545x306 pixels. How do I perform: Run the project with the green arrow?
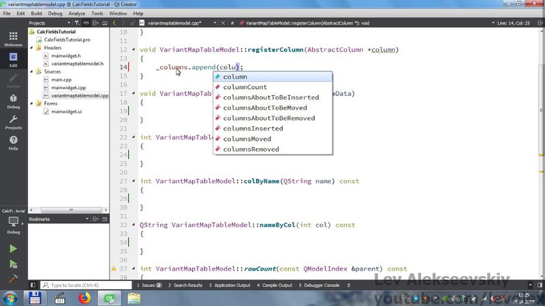(x=13, y=249)
